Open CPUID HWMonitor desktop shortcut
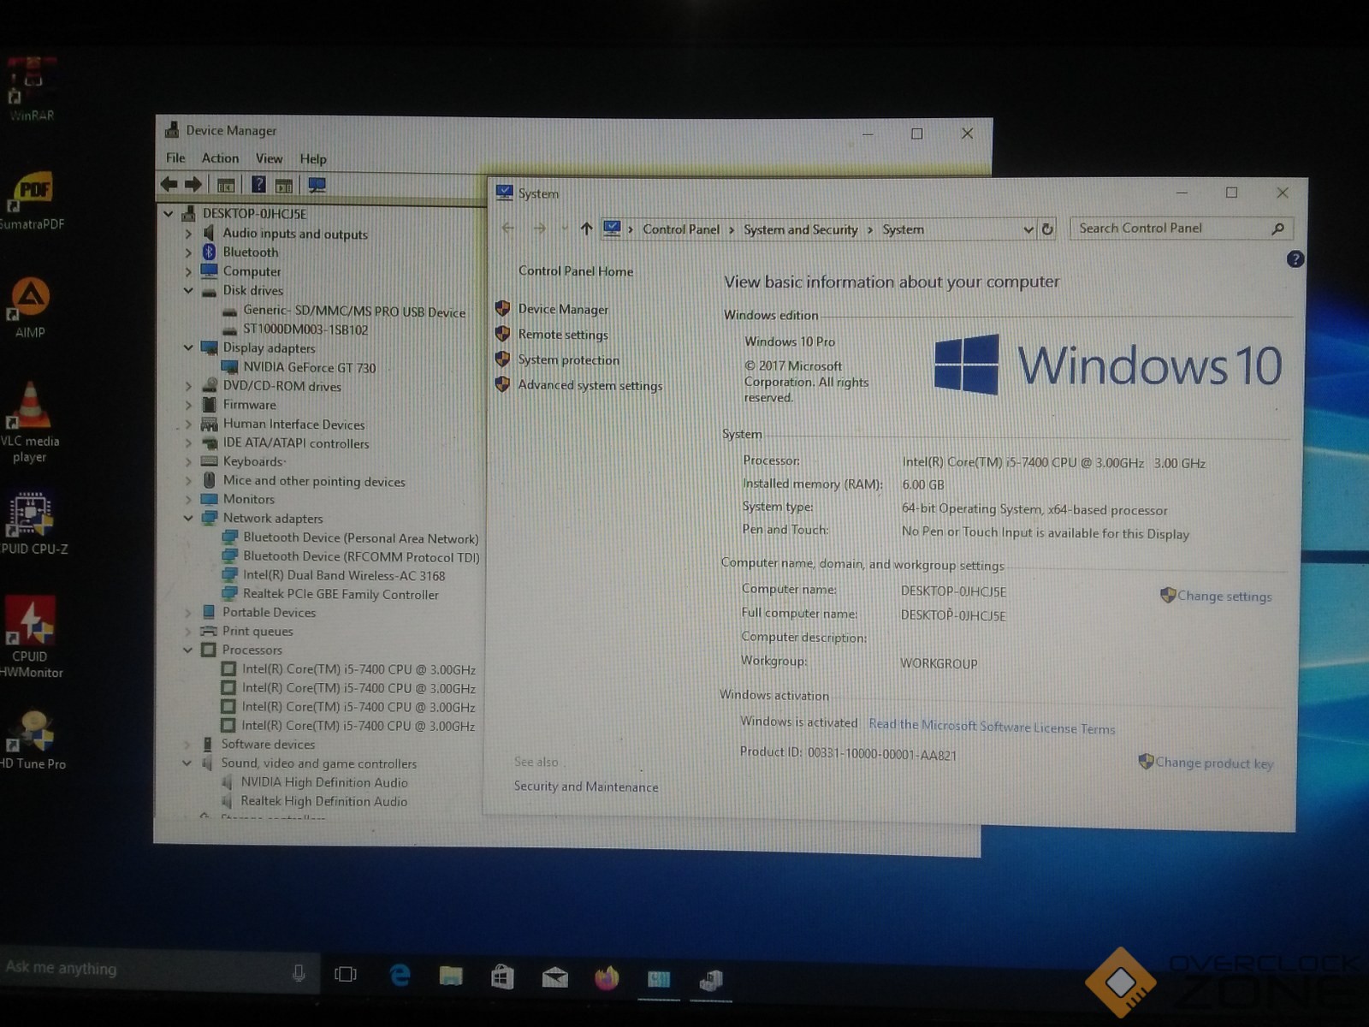The width and height of the screenshot is (1369, 1027). (31, 637)
